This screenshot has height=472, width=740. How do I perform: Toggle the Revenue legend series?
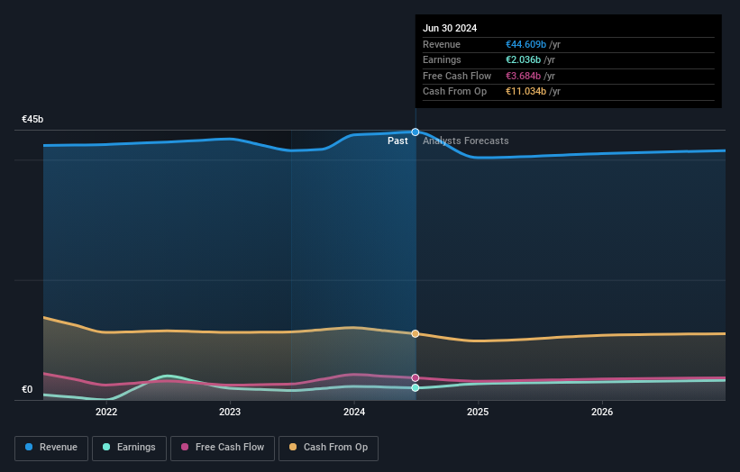(x=51, y=448)
